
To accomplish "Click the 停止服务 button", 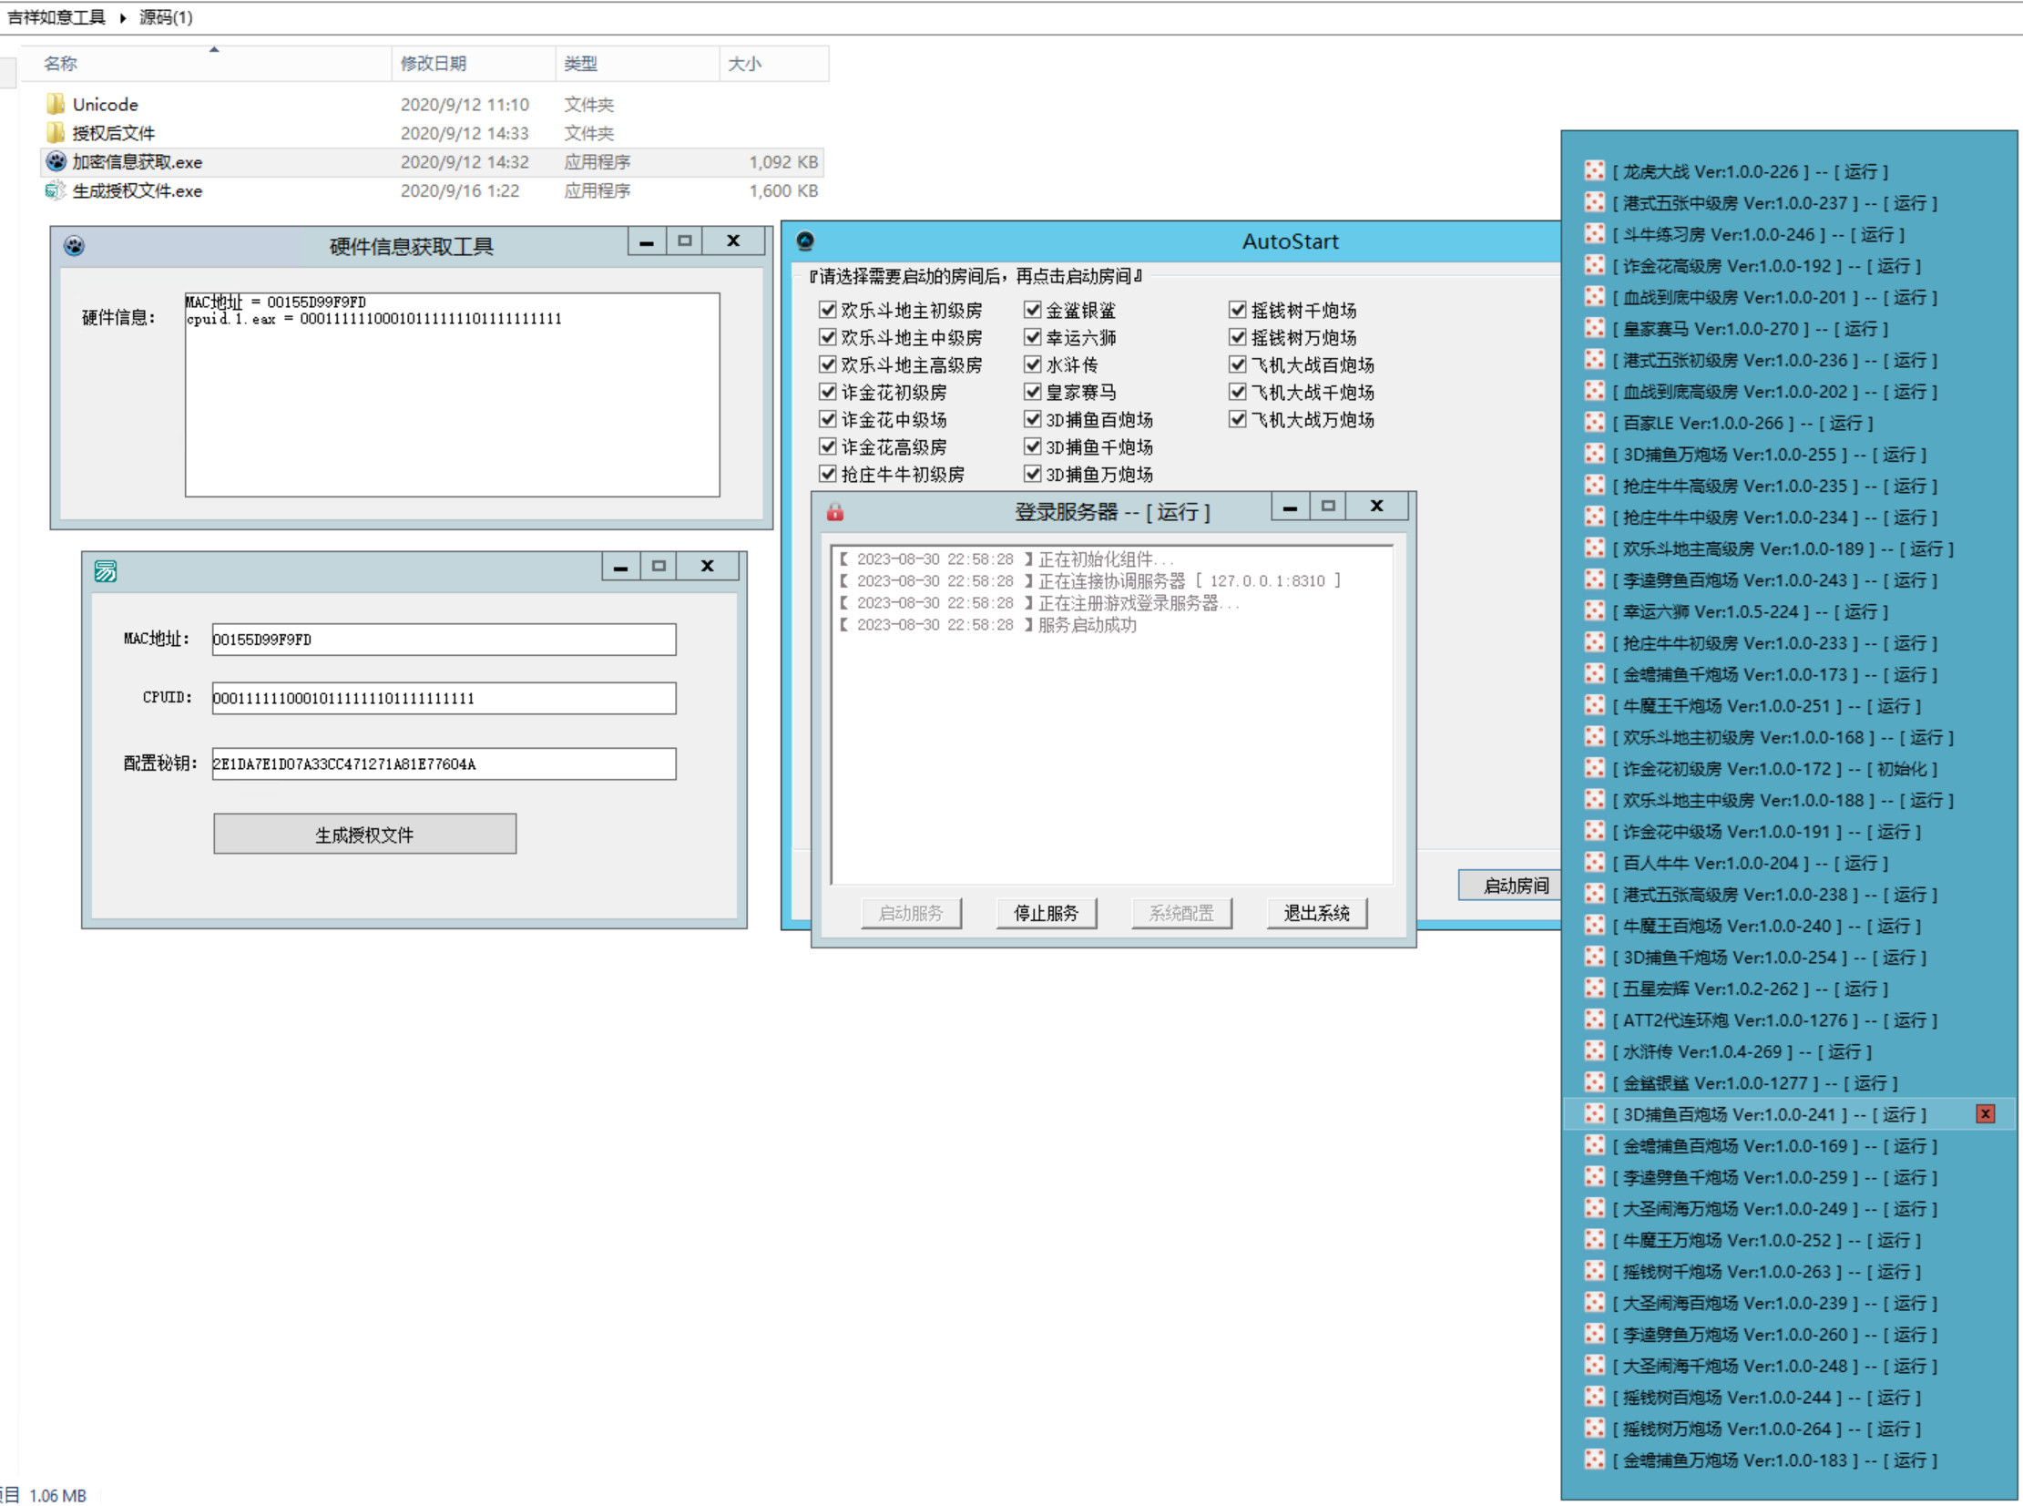I will pyautogui.click(x=1047, y=913).
